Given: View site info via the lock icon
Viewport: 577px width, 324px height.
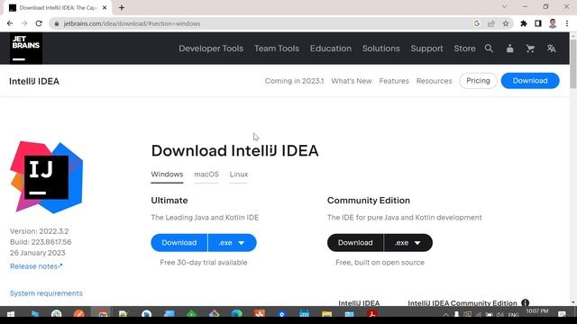Looking at the screenshot, I should click(x=56, y=23).
